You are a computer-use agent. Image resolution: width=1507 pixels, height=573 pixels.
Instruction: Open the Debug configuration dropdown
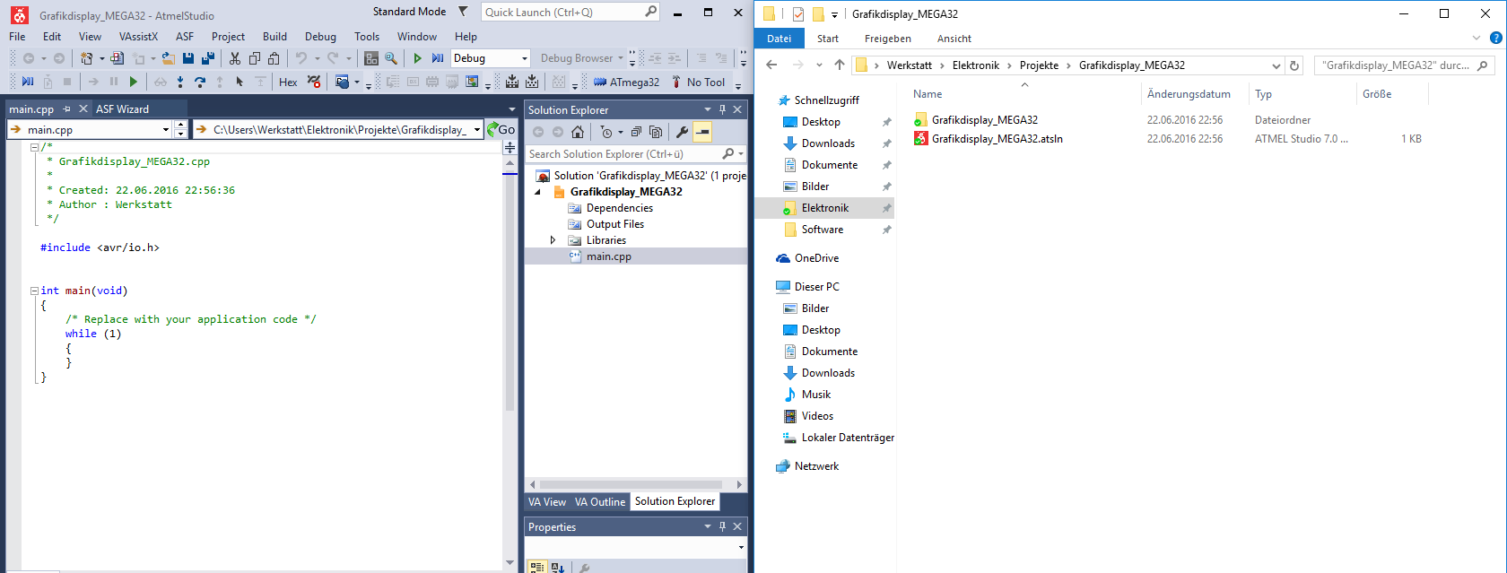pyautogui.click(x=525, y=58)
